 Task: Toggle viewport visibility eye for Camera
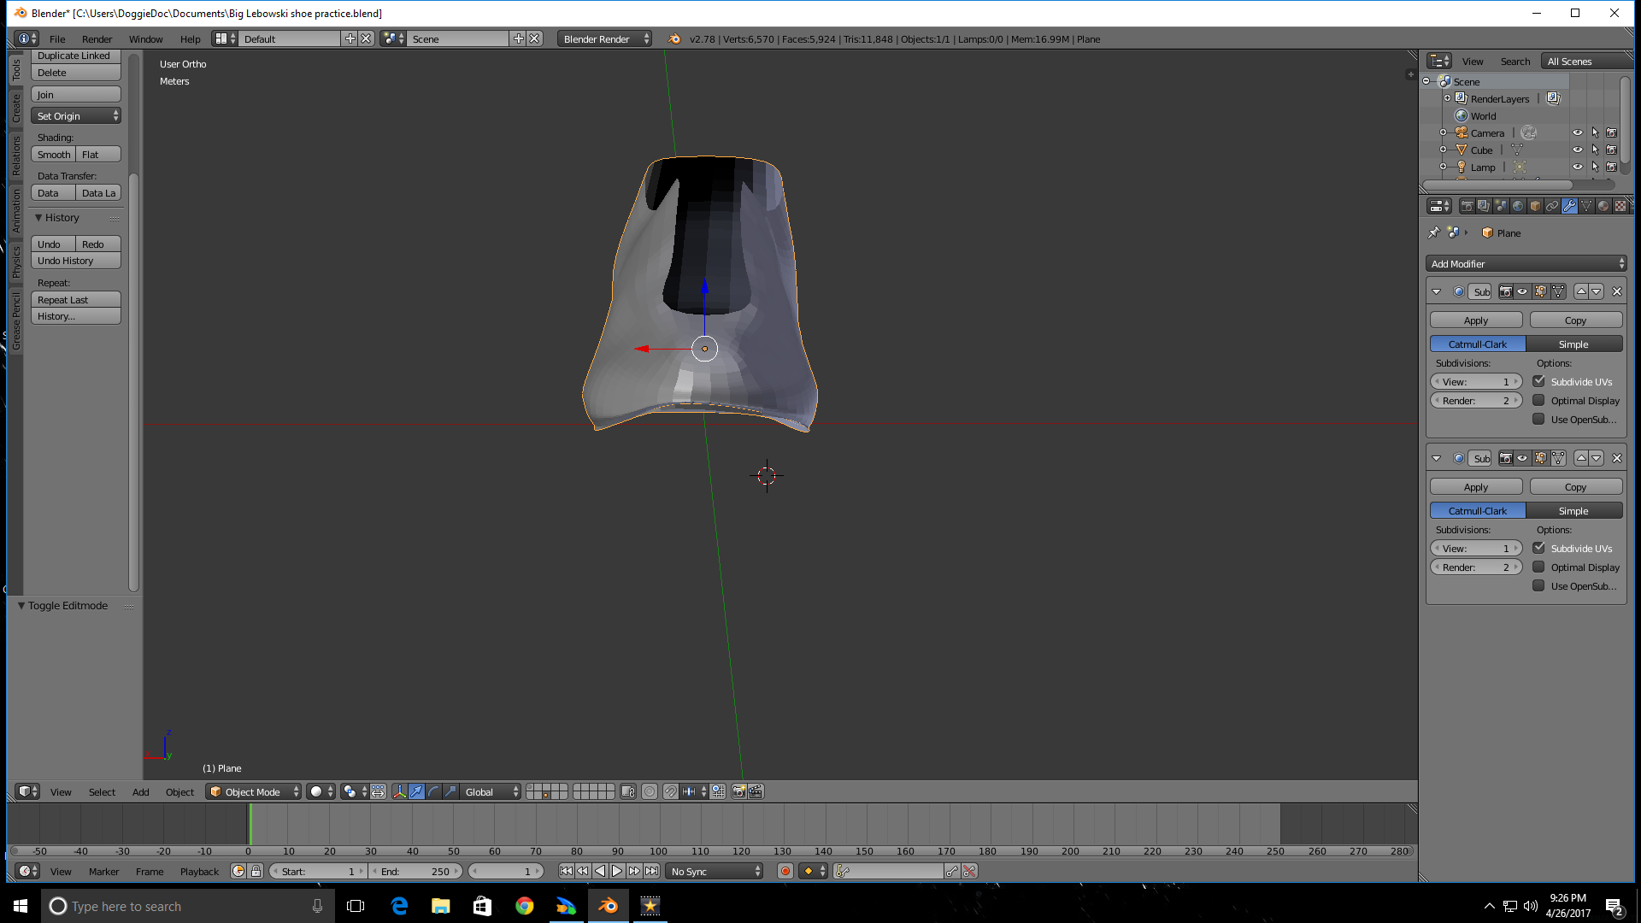click(x=1578, y=132)
